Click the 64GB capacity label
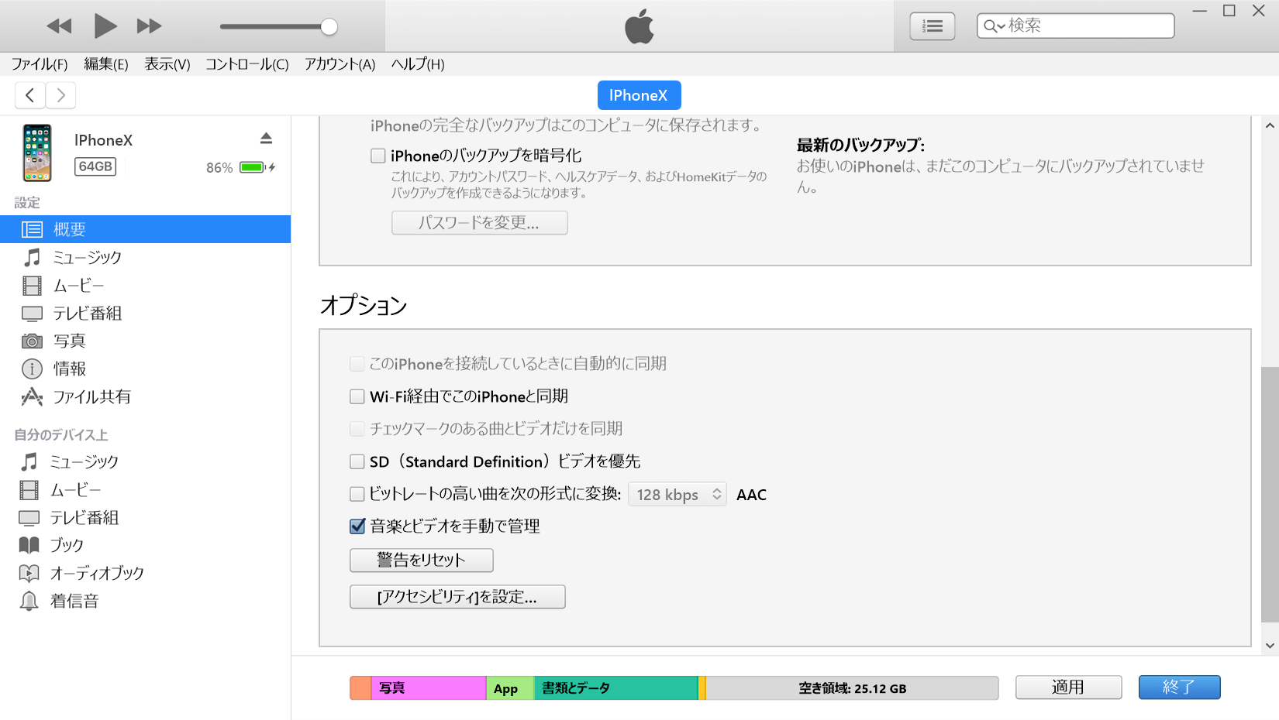1279x720 pixels. pos(95,166)
